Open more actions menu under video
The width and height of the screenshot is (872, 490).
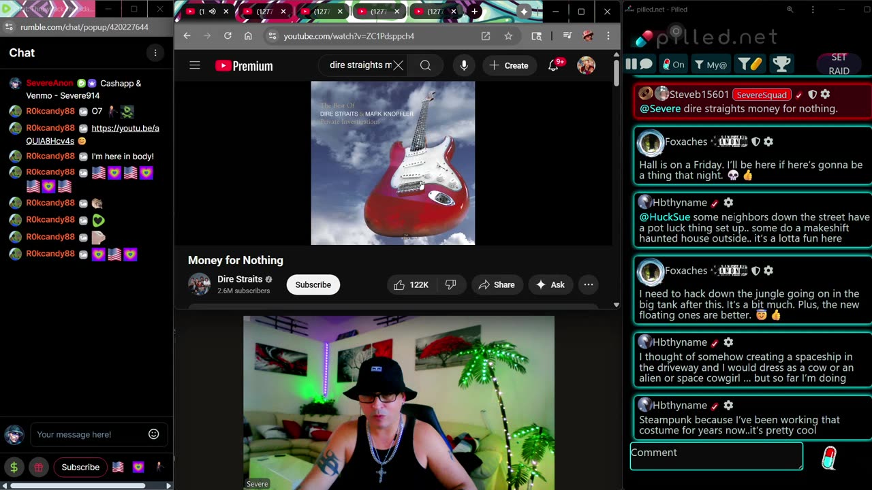pos(589,284)
